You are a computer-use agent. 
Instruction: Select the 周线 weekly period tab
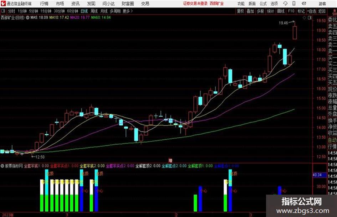click(94, 11)
